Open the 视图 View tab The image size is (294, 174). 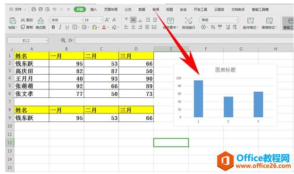tap(169, 9)
